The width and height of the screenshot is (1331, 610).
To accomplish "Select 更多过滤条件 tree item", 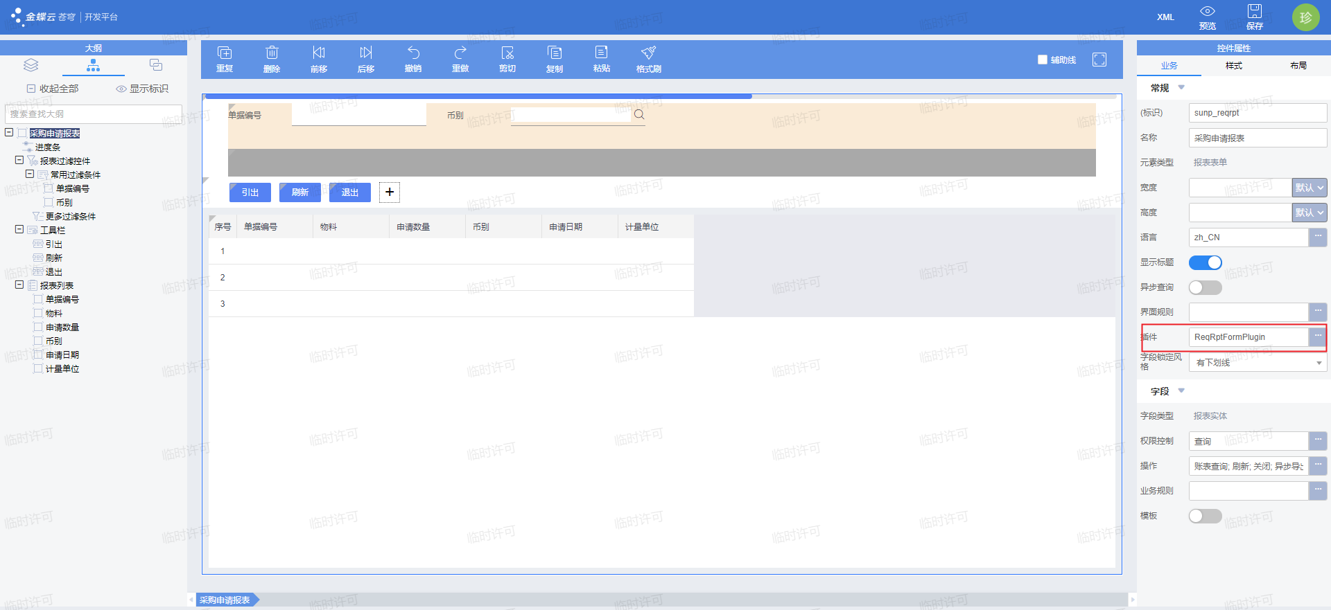I will (71, 216).
